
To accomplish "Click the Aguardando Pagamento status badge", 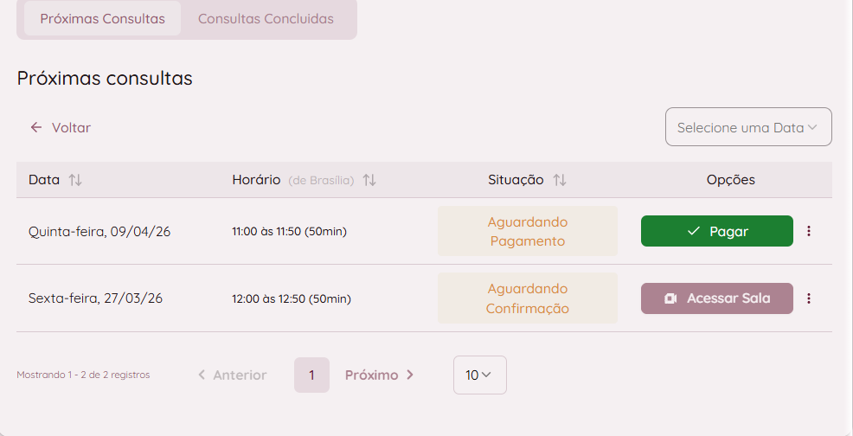I will pos(527,231).
